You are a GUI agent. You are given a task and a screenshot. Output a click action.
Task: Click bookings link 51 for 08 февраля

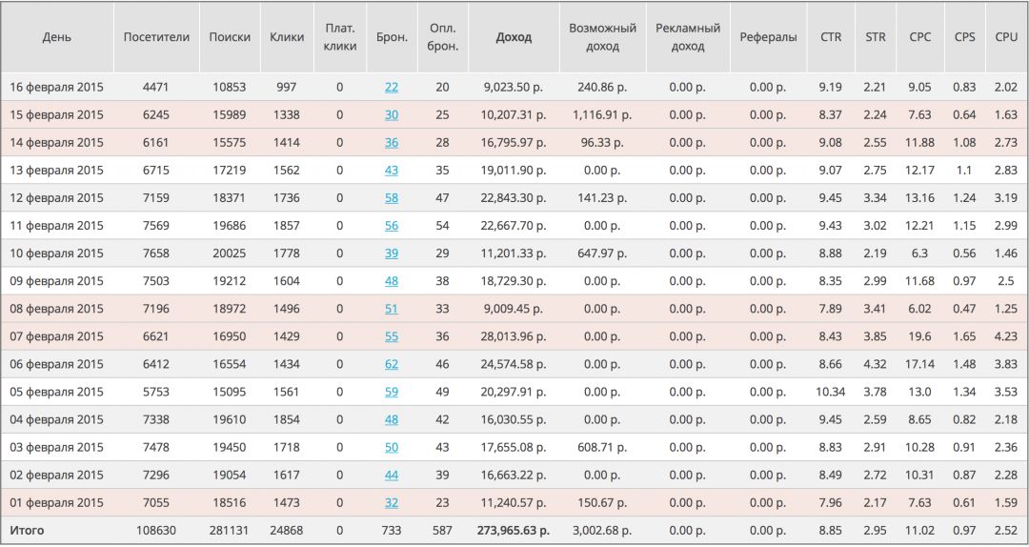(x=392, y=309)
